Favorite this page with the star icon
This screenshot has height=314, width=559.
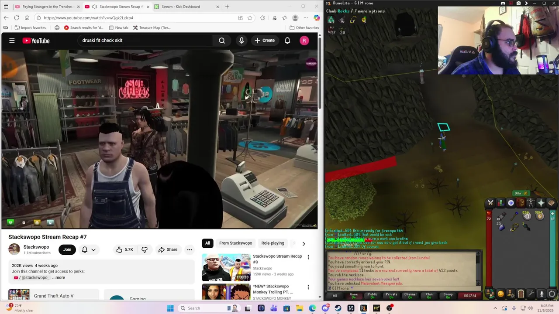point(250,18)
